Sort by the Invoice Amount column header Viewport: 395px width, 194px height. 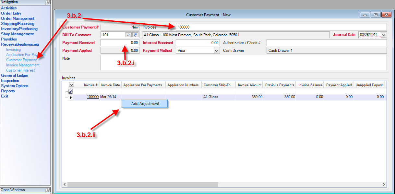click(249, 85)
